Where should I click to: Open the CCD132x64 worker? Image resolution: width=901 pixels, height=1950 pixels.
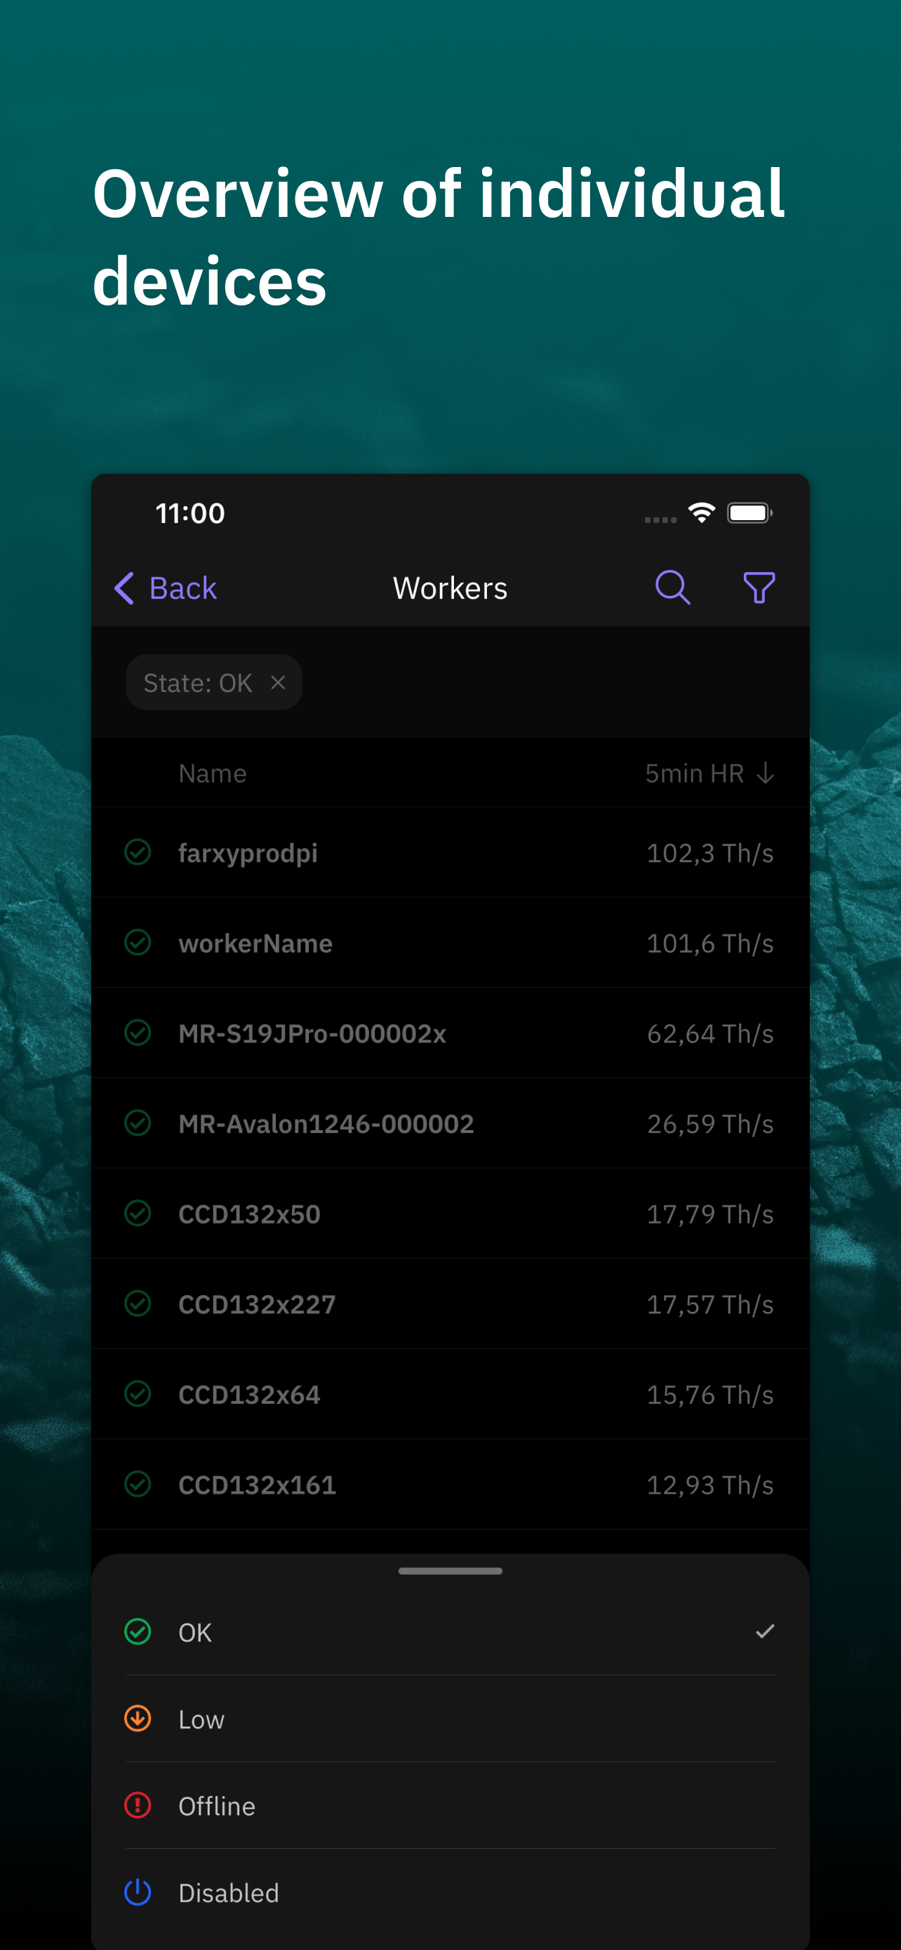tap(450, 1393)
